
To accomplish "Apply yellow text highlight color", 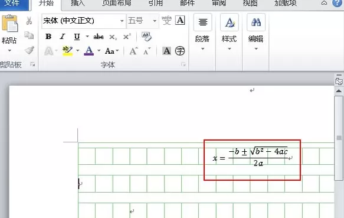I will pos(67,51).
